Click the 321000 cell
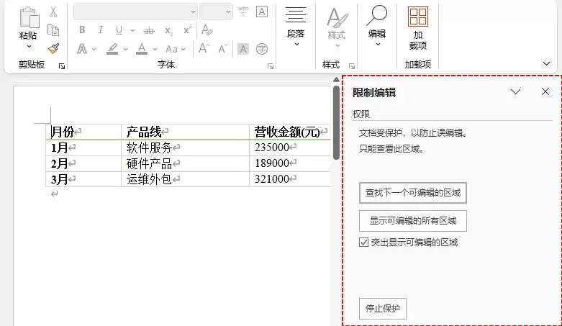Viewport: 562px width, 326px height. point(290,179)
